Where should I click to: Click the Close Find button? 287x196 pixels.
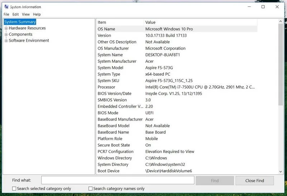[255, 181]
